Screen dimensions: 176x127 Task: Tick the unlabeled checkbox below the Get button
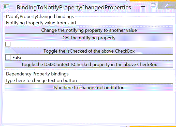click(x=8, y=44)
